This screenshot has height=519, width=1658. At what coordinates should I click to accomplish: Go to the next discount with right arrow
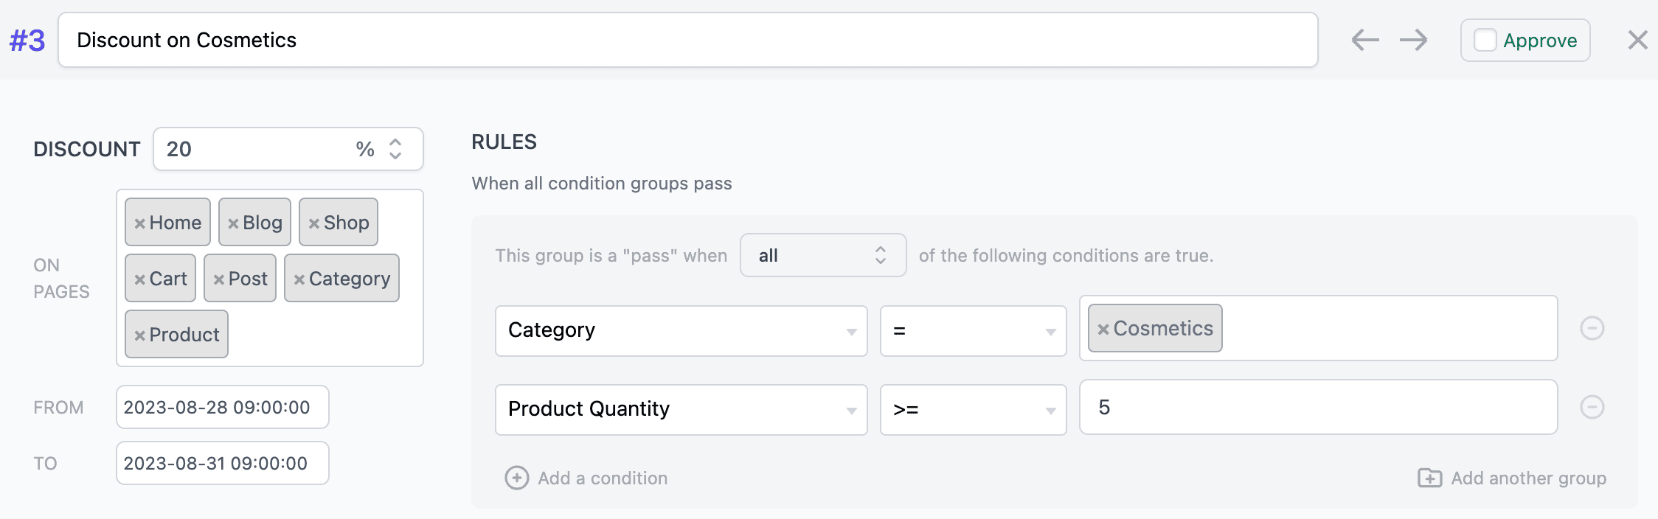1414,40
